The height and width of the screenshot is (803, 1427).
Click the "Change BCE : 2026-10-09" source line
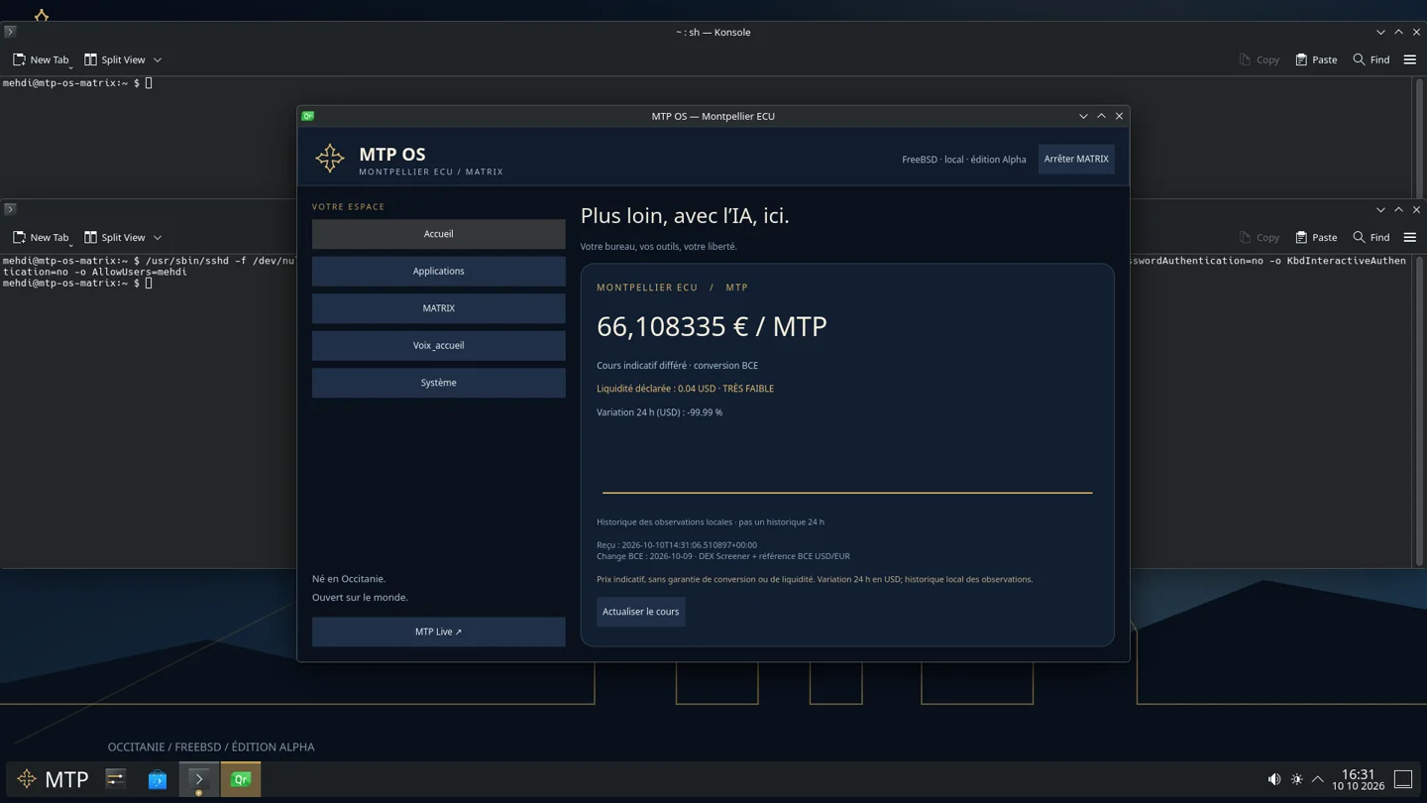(x=723, y=556)
